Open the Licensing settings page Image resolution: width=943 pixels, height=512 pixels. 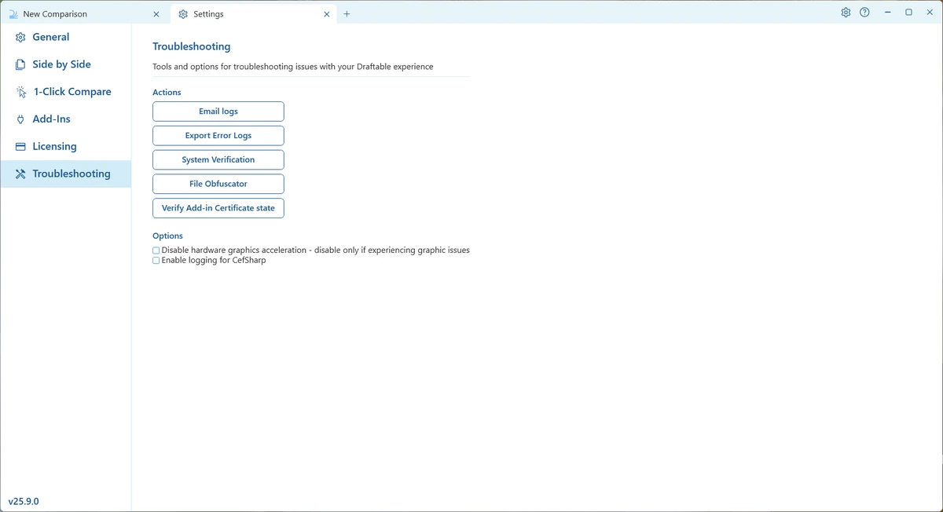65,147
